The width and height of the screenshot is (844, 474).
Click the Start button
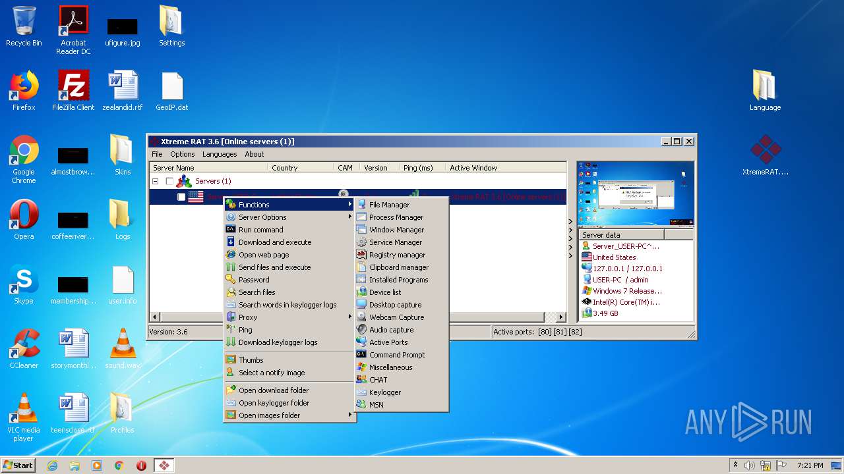[x=18, y=465]
